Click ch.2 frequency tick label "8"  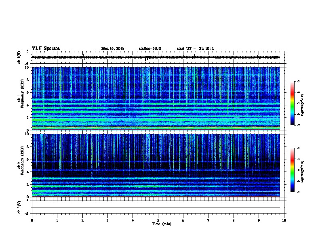[x=28, y=147]
